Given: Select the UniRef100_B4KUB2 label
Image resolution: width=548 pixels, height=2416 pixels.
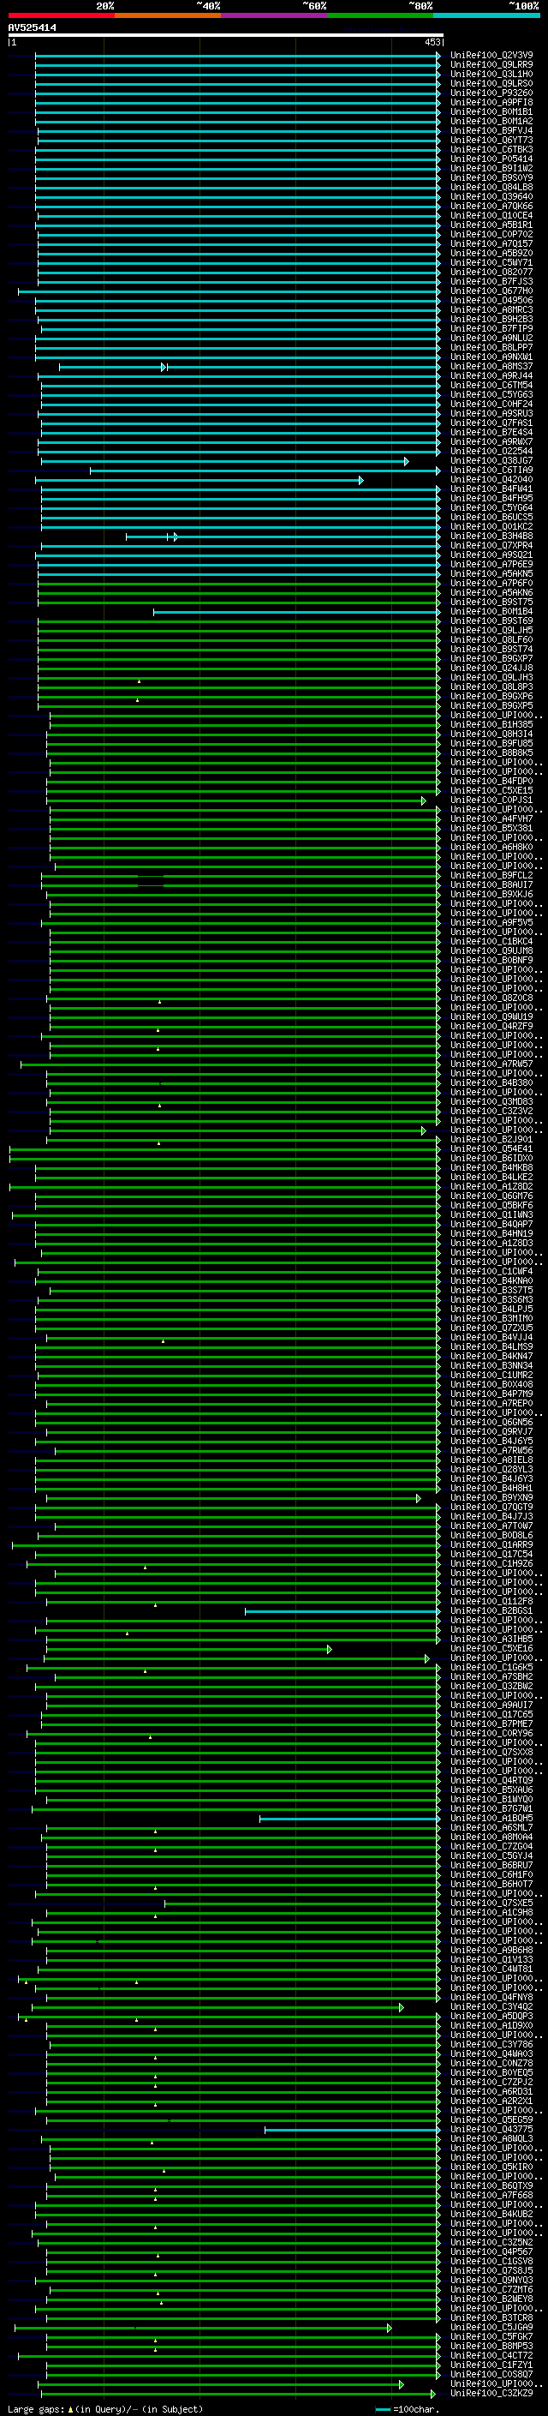Looking at the screenshot, I should click(491, 2215).
